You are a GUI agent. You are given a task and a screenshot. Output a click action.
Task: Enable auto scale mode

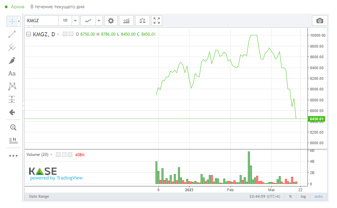318,196
